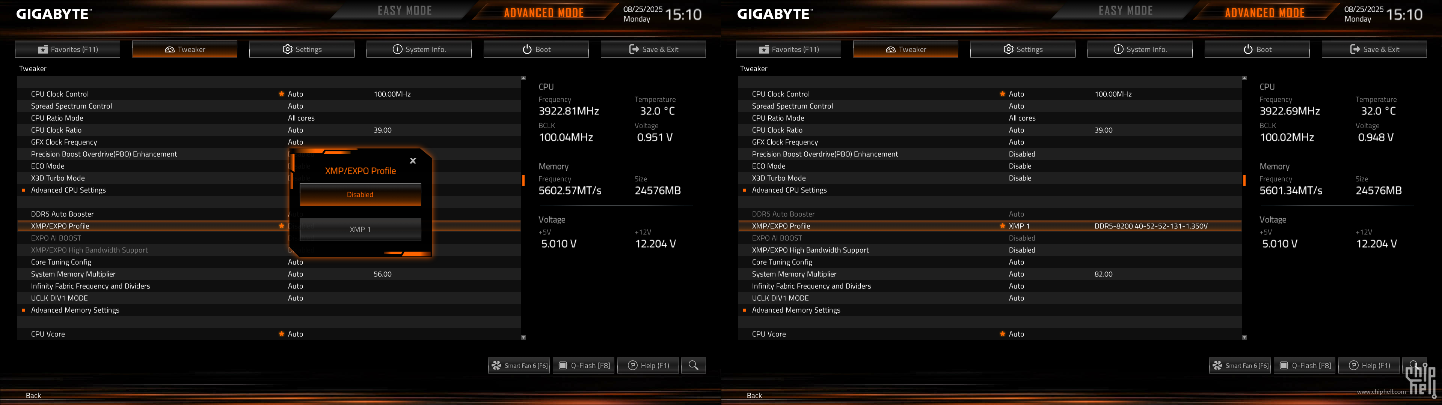Open Save & Exit tab in right BIOS screen

tap(1374, 49)
